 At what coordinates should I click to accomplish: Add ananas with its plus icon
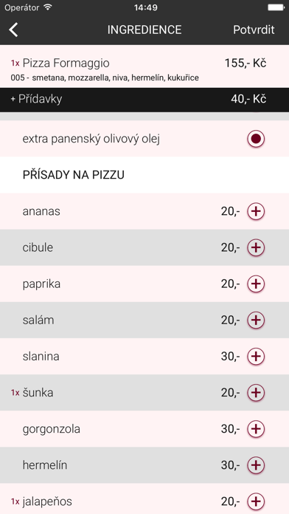pyautogui.click(x=256, y=211)
